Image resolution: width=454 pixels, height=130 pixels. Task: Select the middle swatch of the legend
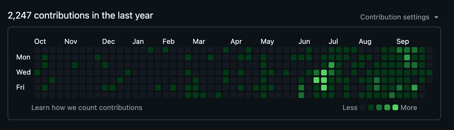[379, 108]
